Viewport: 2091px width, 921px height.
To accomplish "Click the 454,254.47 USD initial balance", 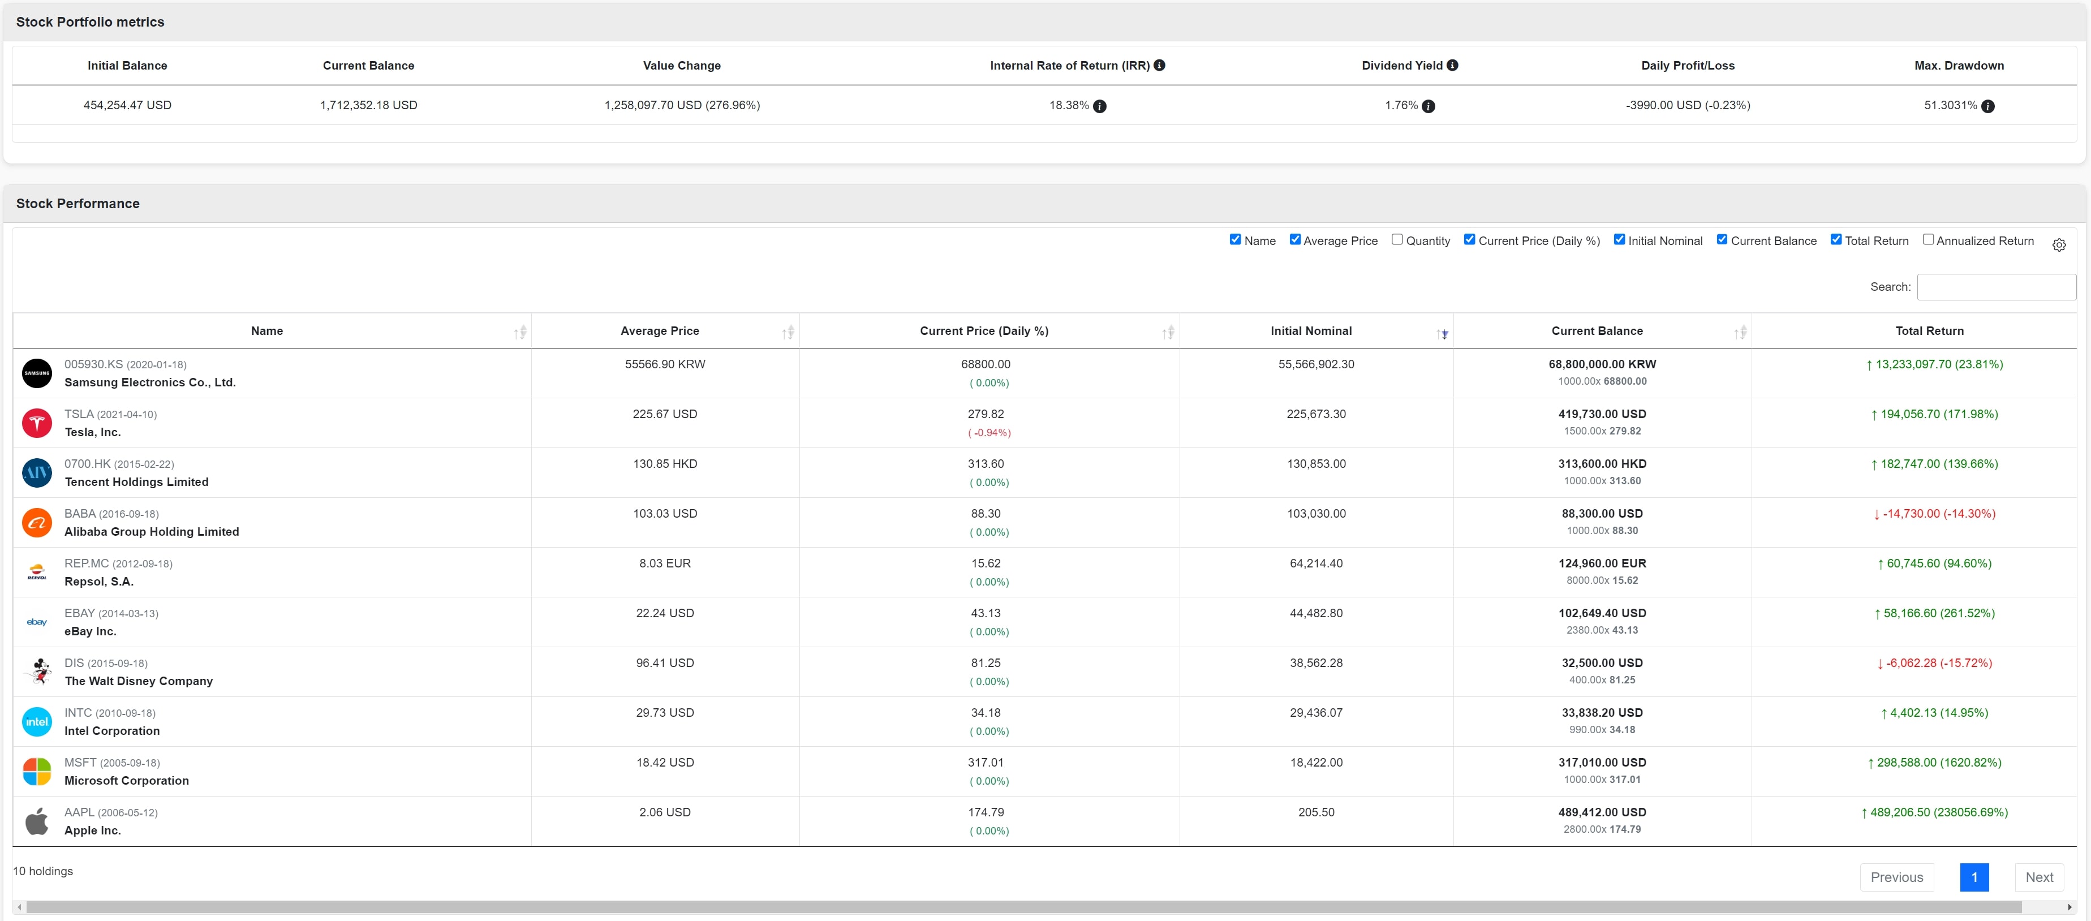I will (127, 105).
